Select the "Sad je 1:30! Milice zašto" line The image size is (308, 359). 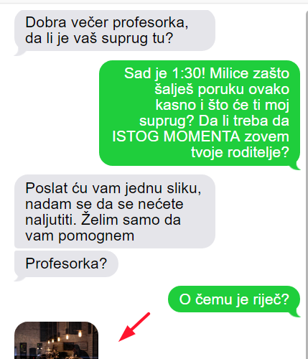pyautogui.click(x=207, y=73)
